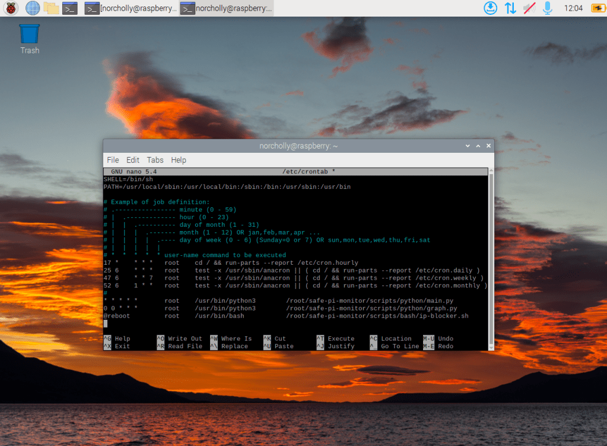Place cursor on the ip-blocker.sh crontab line
This screenshot has width=607, height=446.
[x=285, y=316]
